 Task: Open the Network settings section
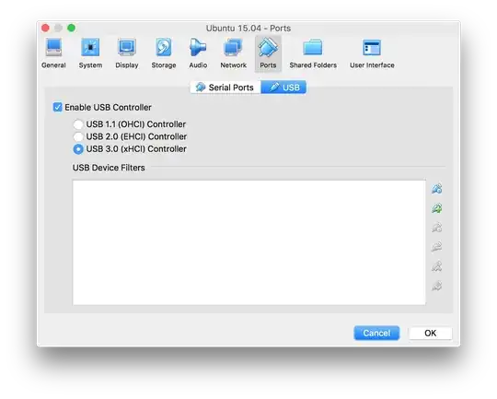tap(233, 53)
